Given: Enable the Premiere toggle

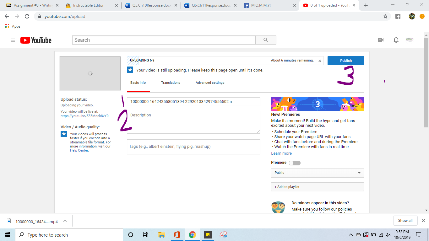Looking at the screenshot, I should click(x=295, y=163).
